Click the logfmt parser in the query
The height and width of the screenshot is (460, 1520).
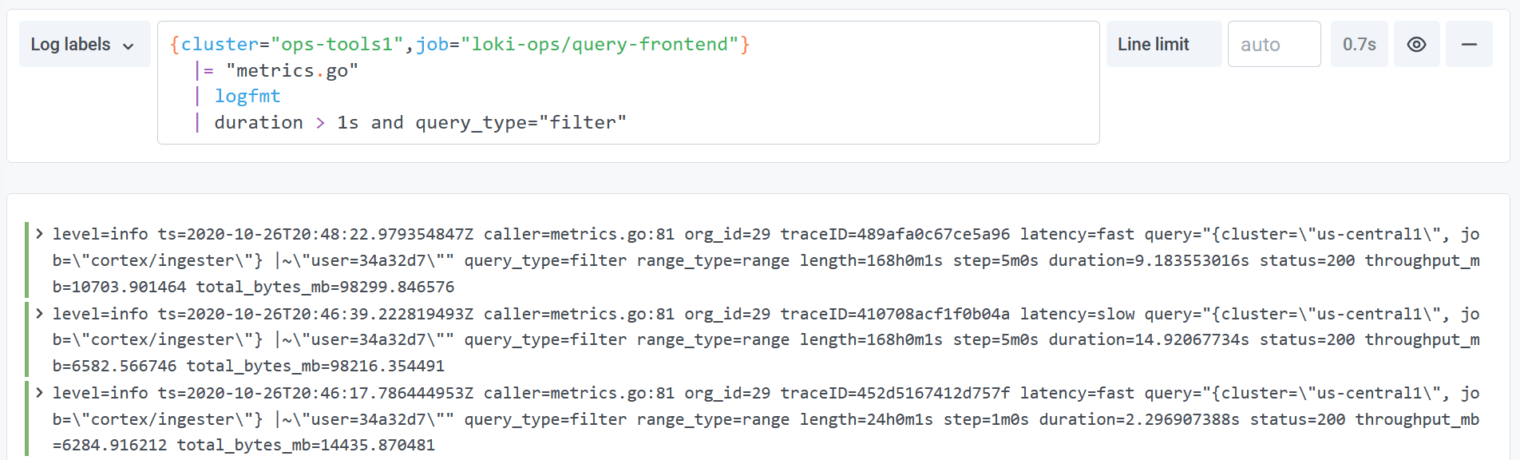click(247, 97)
